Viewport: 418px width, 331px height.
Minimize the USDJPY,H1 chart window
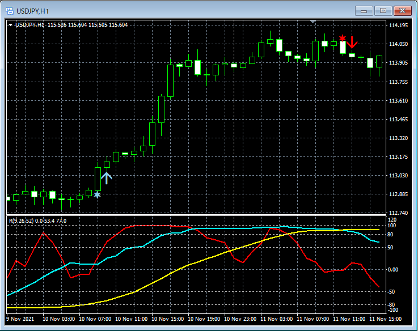(x=365, y=11)
